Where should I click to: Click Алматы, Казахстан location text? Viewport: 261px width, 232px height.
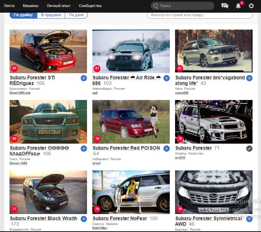(x=189, y=153)
